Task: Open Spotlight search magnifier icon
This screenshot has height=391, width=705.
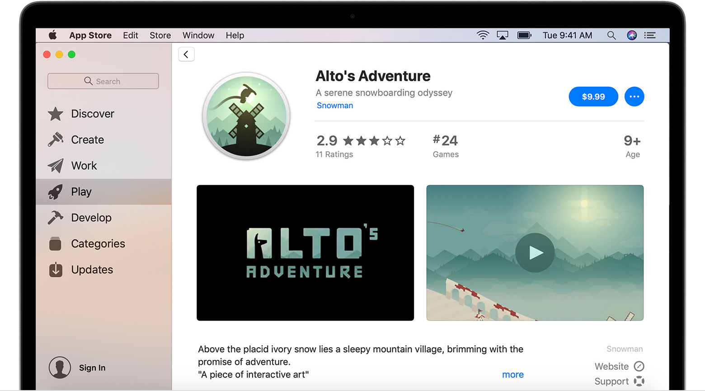Action: coord(611,35)
